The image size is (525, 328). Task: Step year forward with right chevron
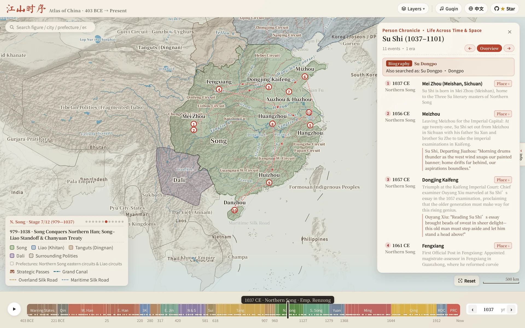coord(511,309)
